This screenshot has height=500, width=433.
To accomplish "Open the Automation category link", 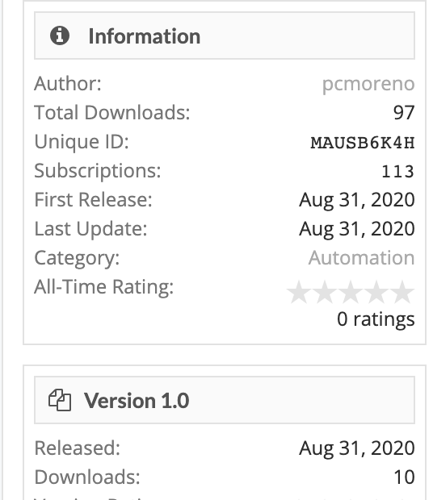I will (x=361, y=257).
